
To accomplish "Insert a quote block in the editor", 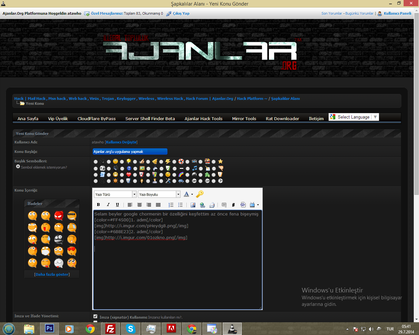I will pos(224,205).
